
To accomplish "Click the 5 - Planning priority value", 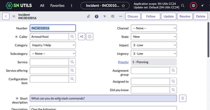I will (154, 62).
